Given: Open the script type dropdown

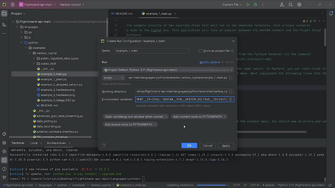Looking at the screenshot, I should (114, 78).
